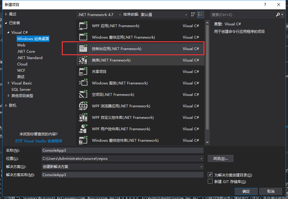The height and width of the screenshot is (199, 288).
Task: Click the WPF 浏览器应用 globe icon
Action: tap(83, 106)
